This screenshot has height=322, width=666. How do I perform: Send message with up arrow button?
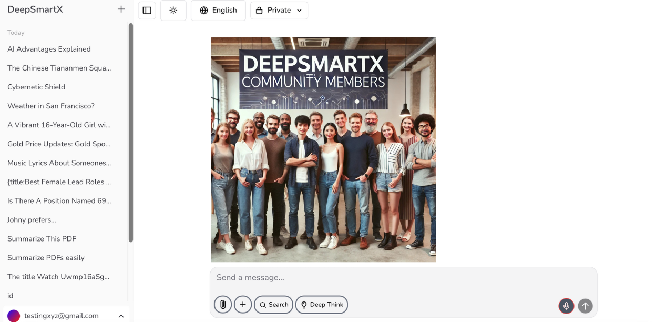[585, 306]
